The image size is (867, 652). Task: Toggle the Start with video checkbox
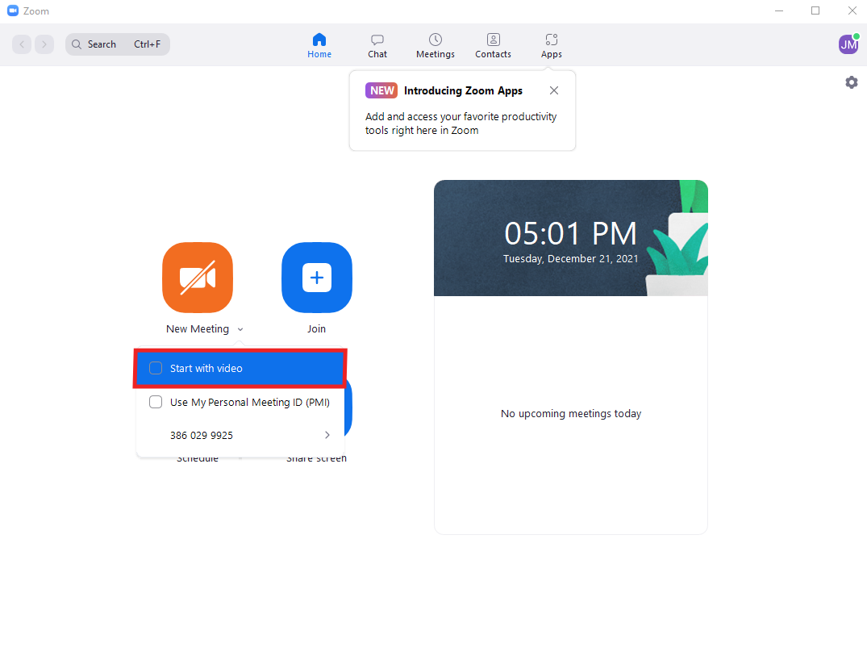point(156,368)
